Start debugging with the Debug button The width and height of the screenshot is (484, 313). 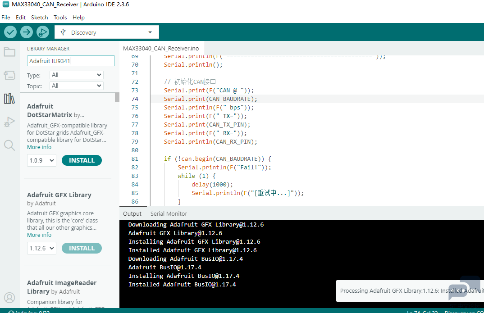(x=43, y=32)
